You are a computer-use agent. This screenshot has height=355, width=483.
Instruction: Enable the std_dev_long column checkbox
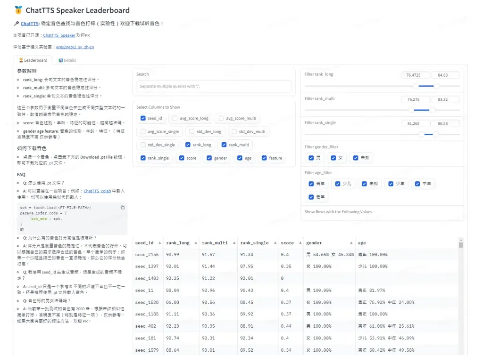click(x=192, y=131)
